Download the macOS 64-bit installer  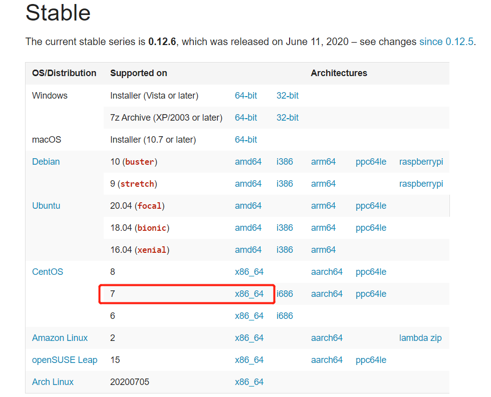pyautogui.click(x=245, y=140)
